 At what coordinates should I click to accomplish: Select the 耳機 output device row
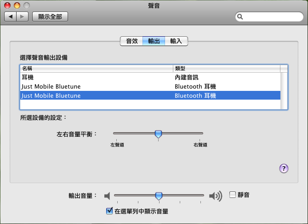150,77
